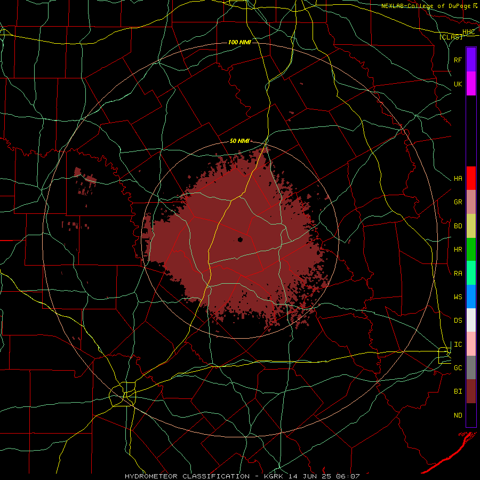
Task: Click the GR pink legend swatch
Action: click(x=471, y=202)
